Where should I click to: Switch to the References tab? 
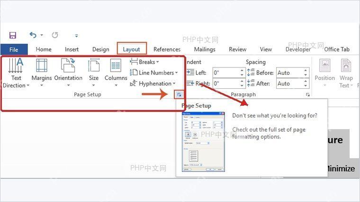[167, 50]
